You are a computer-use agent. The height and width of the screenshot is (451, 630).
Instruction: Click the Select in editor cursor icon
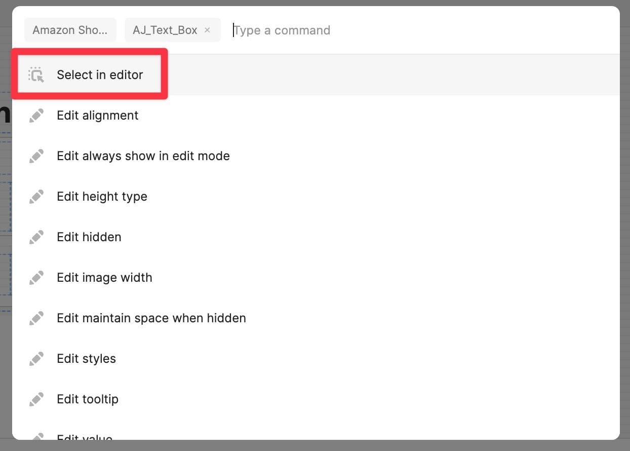tap(36, 75)
